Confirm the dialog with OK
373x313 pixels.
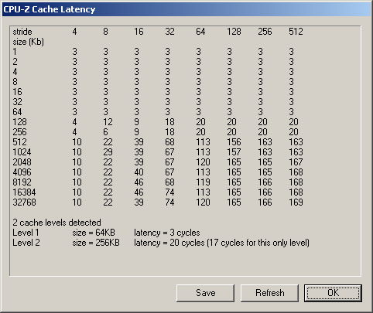coord(333,293)
